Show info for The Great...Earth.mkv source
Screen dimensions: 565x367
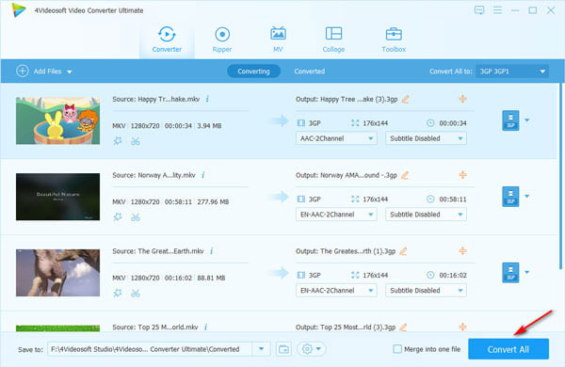click(212, 251)
